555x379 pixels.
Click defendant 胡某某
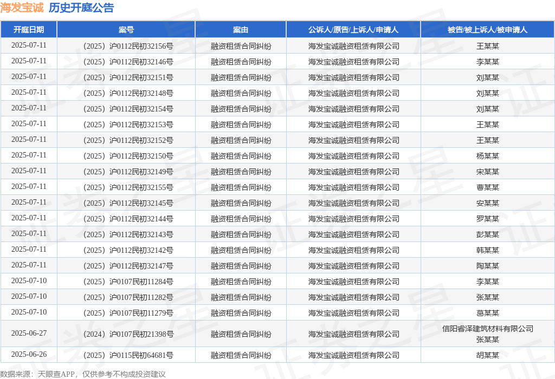[487, 355]
